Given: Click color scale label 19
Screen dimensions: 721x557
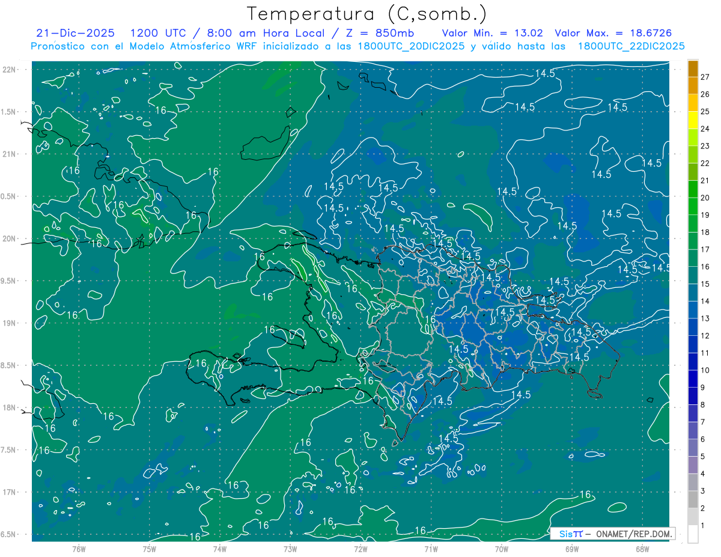Looking at the screenshot, I should (705, 215).
